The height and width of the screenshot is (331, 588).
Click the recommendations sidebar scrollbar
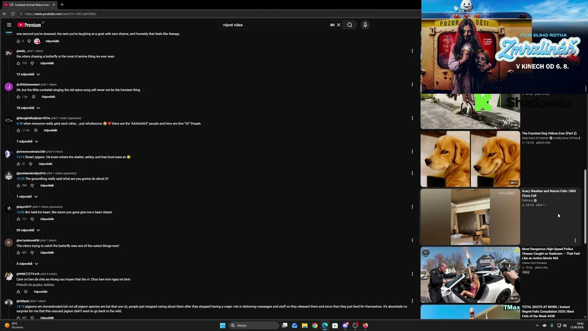point(585,207)
